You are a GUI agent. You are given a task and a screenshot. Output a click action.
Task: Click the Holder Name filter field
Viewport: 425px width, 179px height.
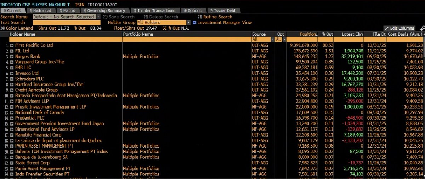66,39
